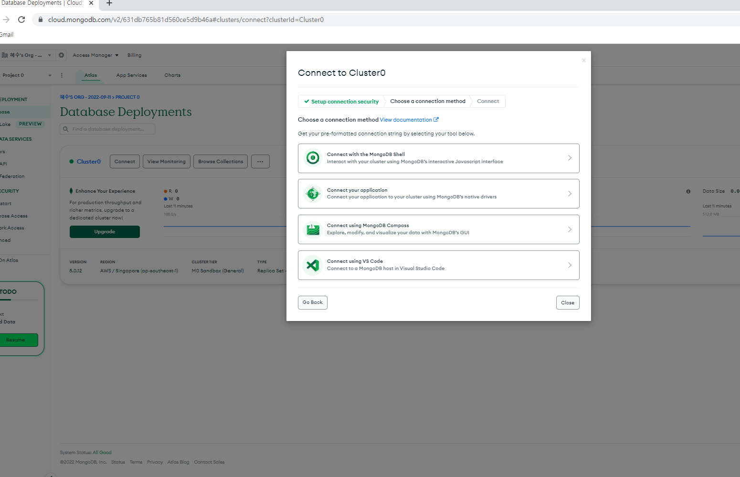Screen dimensions: 740x477
Task: Click the Database Deployments page heading
Action: [x=126, y=112]
